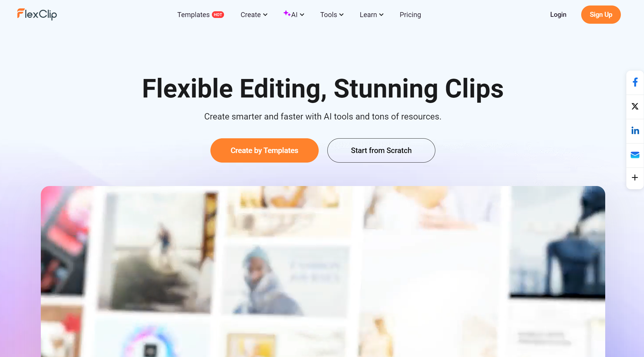The image size is (644, 357).
Task: Expand the Create dropdown menu
Action: coord(254,14)
